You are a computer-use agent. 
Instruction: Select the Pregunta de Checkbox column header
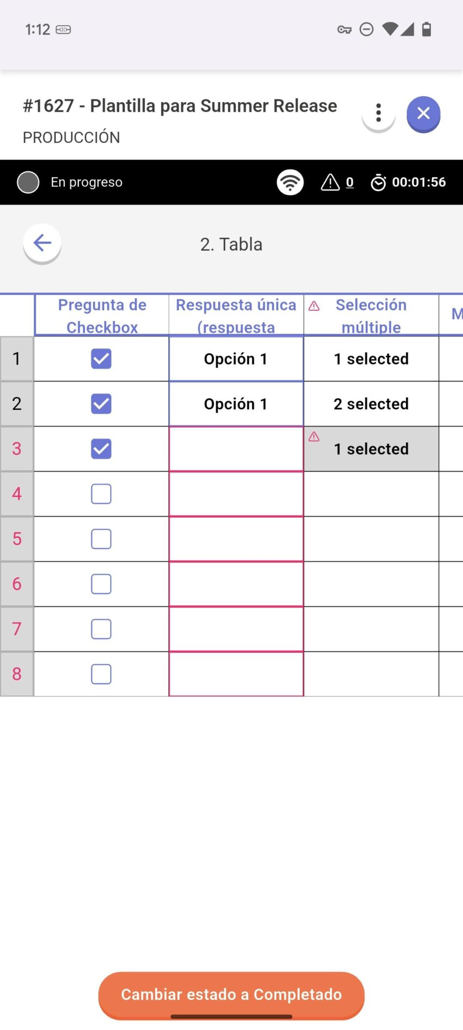click(x=102, y=315)
